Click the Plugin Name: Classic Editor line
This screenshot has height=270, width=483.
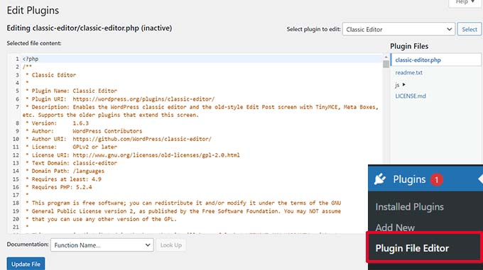[x=71, y=91]
